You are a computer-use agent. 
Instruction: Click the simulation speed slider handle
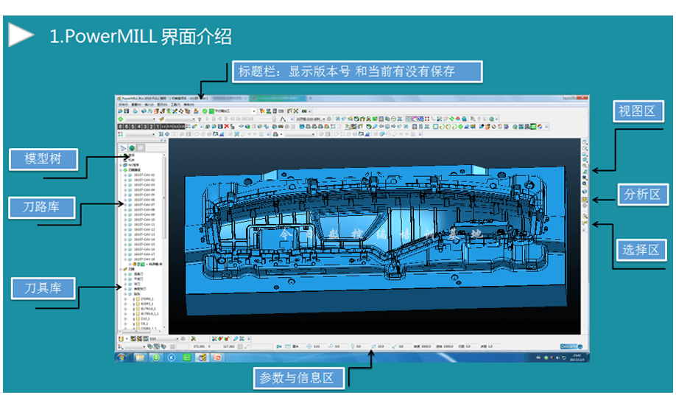tap(274, 119)
